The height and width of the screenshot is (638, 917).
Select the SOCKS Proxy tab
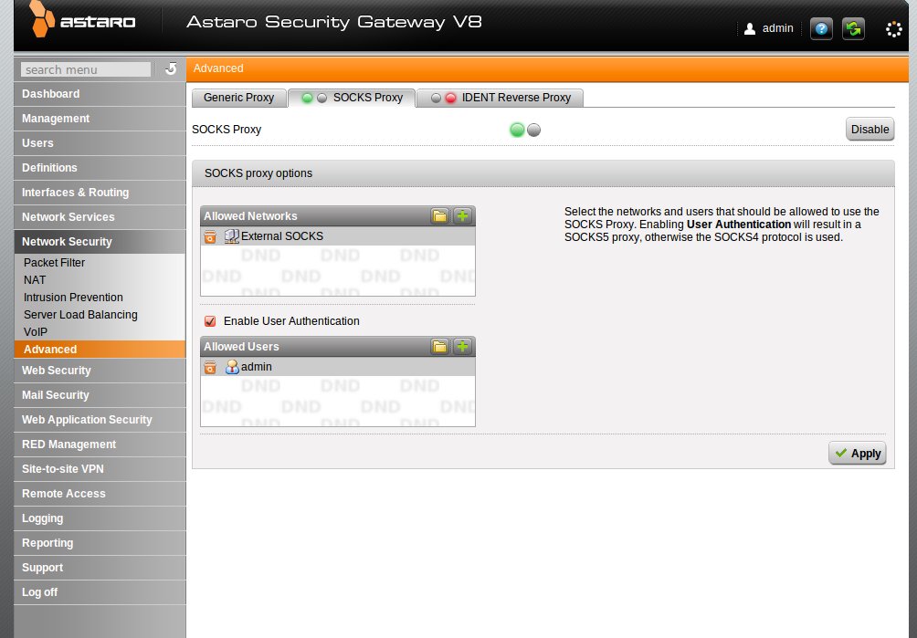pos(352,98)
